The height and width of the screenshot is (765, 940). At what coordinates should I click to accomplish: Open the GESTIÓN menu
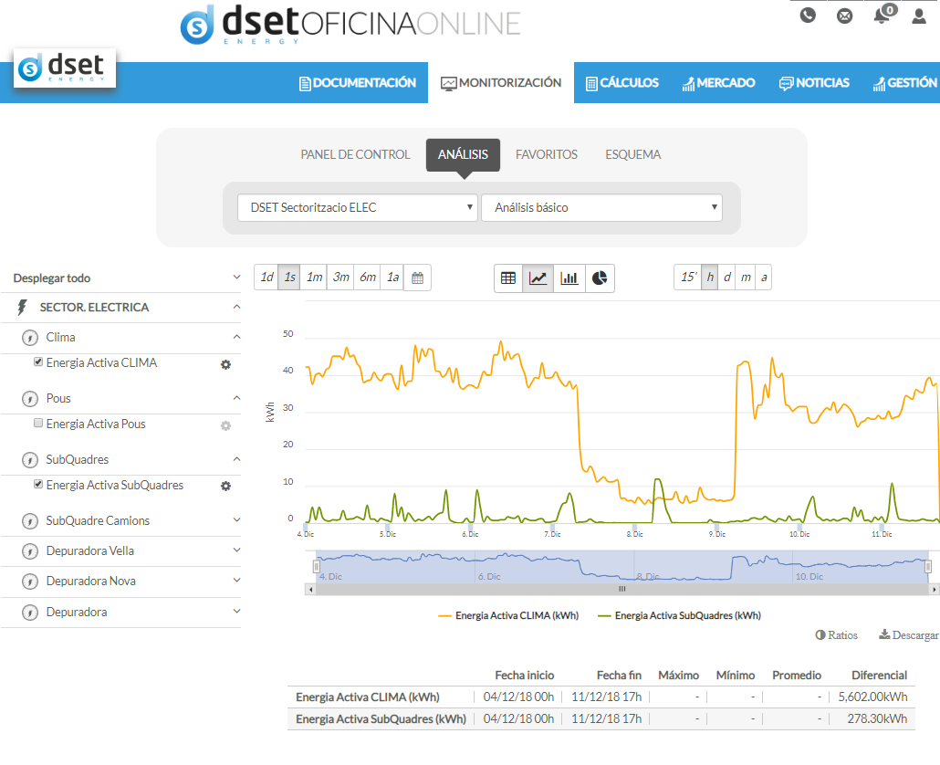(x=904, y=83)
